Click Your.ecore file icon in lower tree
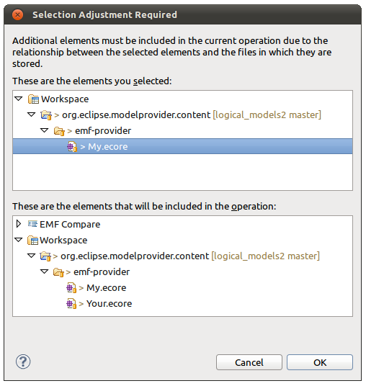Screen dimensions: 366x386 tap(71, 303)
